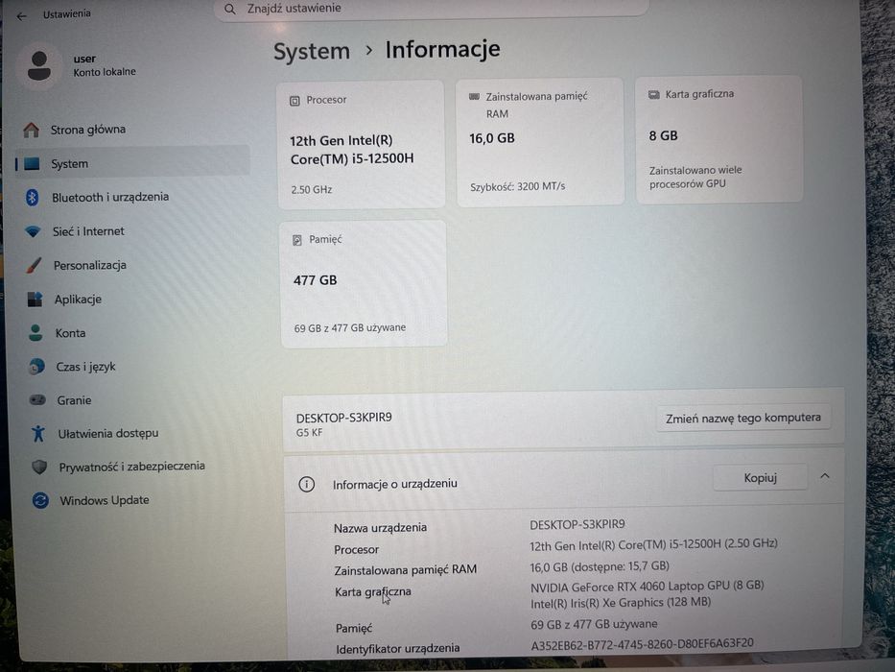Click the i5-12500H (2.50 GHz) processor value
Viewport: 895px width, 672px height.
pyautogui.click(x=653, y=545)
